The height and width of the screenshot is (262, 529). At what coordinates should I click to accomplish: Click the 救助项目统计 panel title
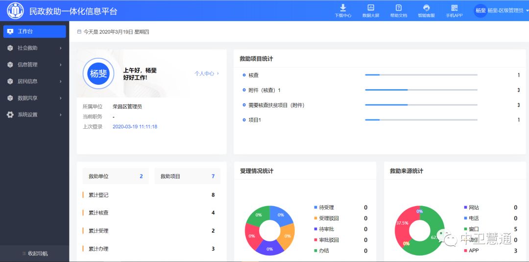[x=256, y=59]
